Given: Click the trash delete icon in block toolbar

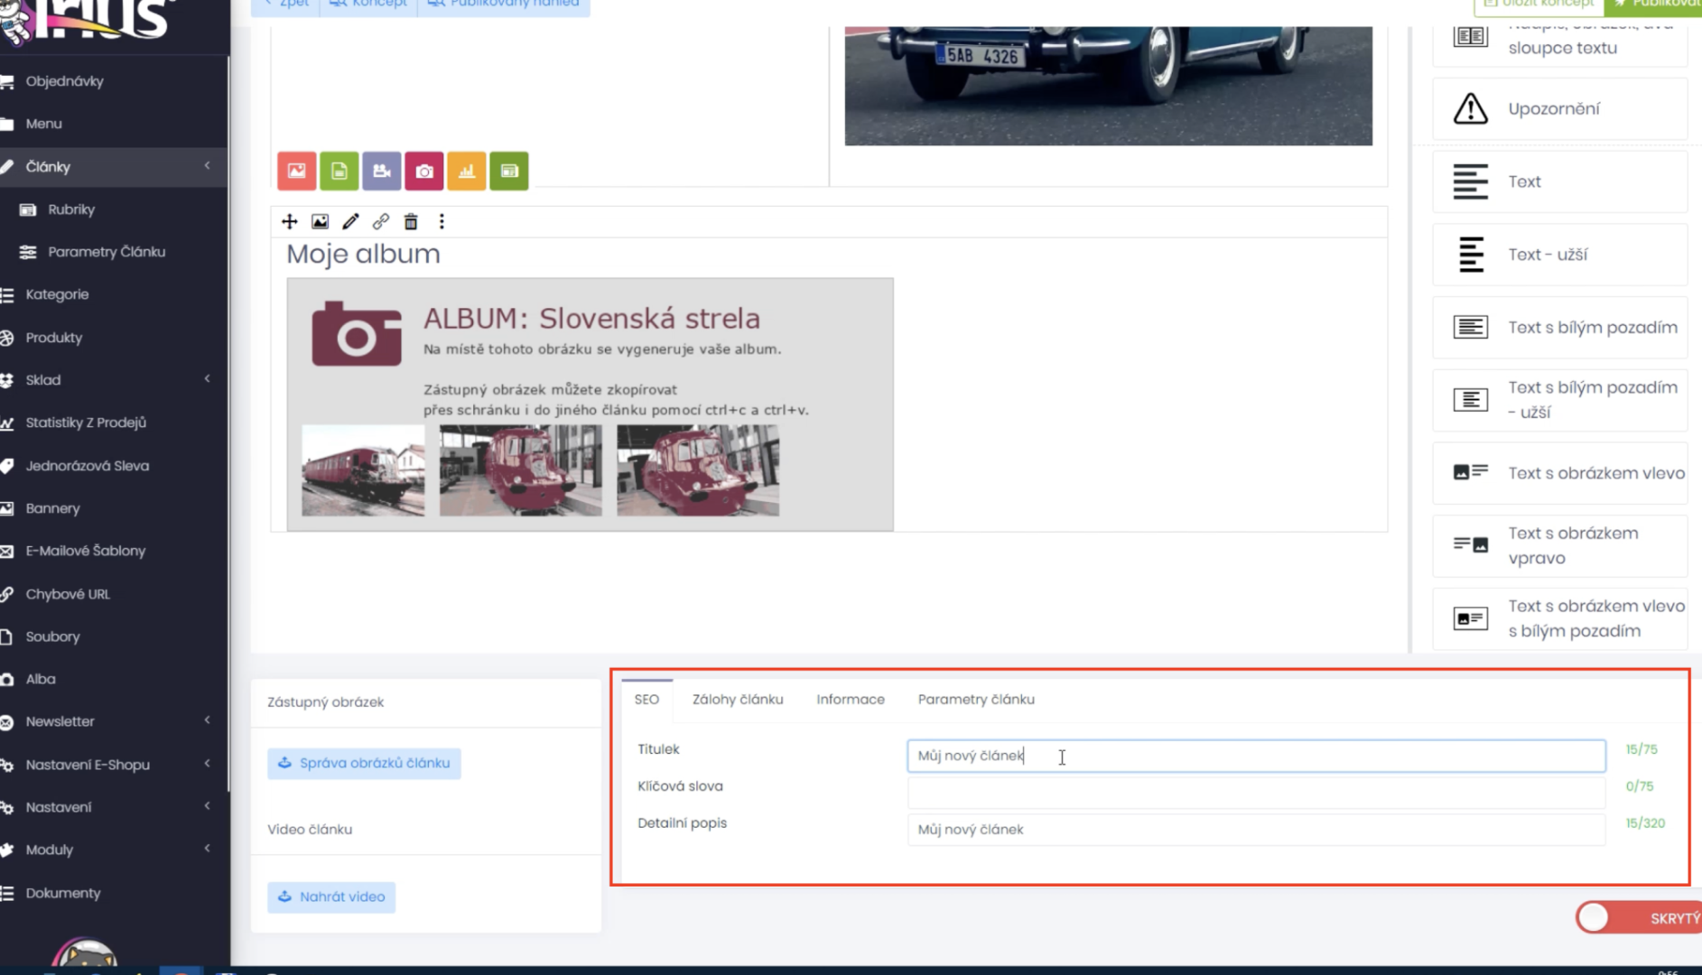Looking at the screenshot, I should point(411,221).
